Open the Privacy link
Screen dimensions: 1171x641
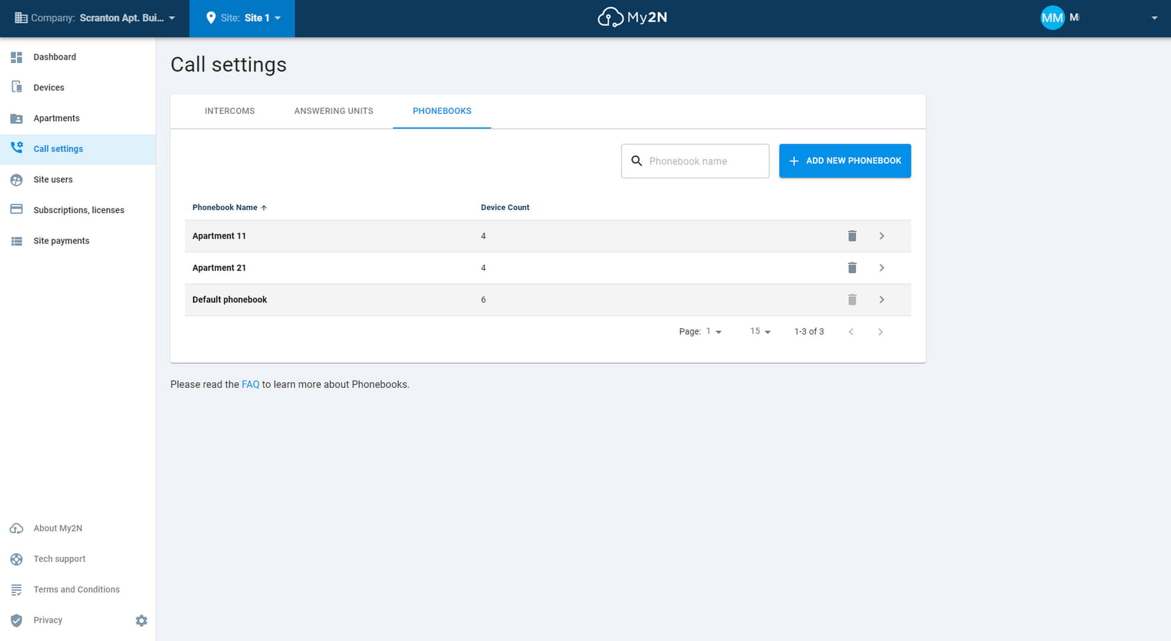pyautogui.click(x=47, y=620)
